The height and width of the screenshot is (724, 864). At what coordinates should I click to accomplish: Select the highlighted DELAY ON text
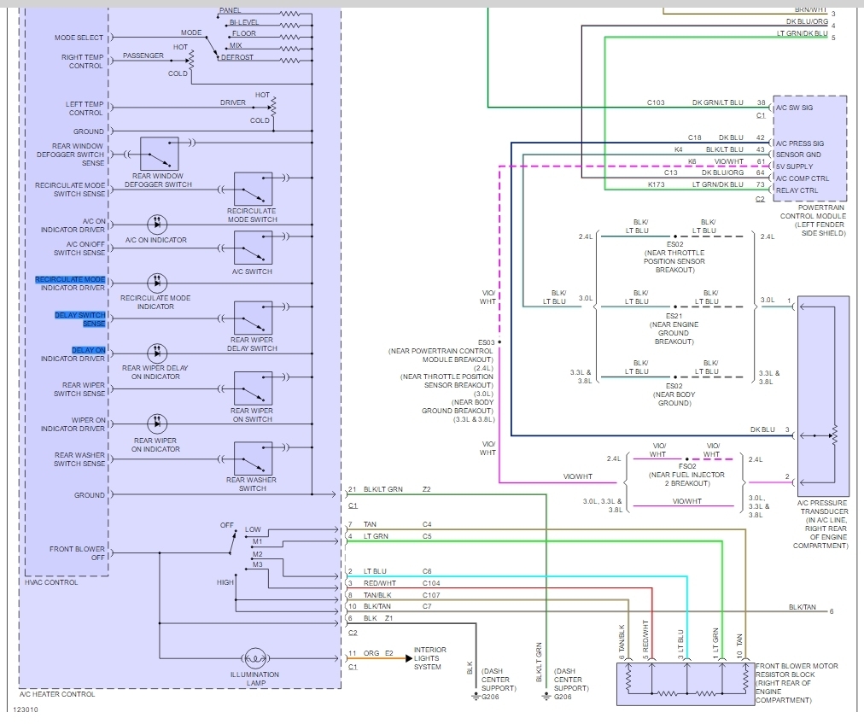tap(89, 350)
